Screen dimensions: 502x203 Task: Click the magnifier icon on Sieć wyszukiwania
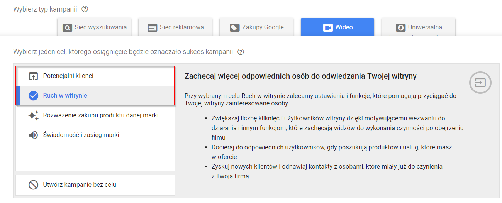coord(67,28)
